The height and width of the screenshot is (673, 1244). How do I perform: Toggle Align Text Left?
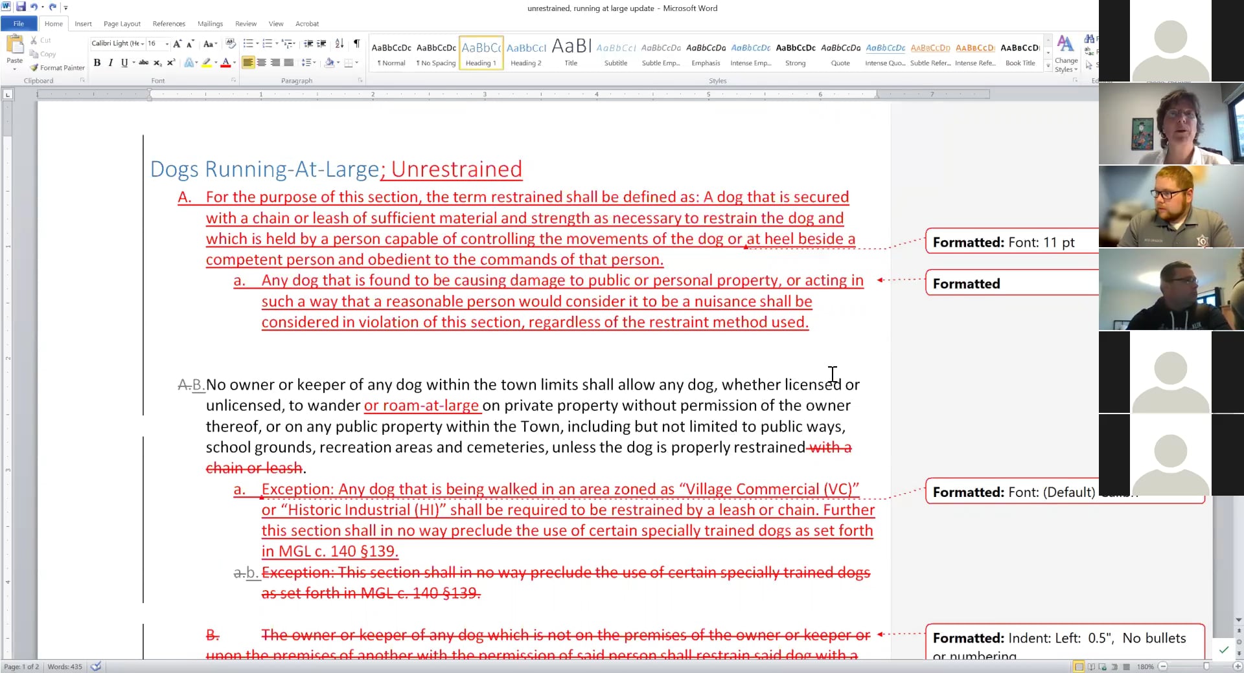248,63
